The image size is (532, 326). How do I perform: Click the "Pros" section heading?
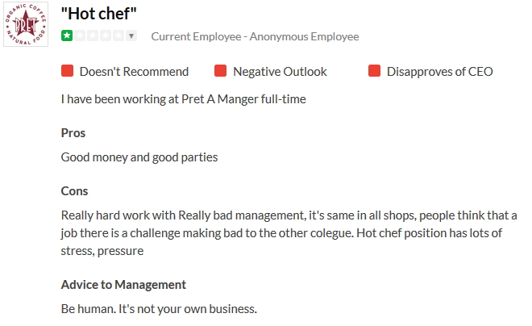point(73,133)
